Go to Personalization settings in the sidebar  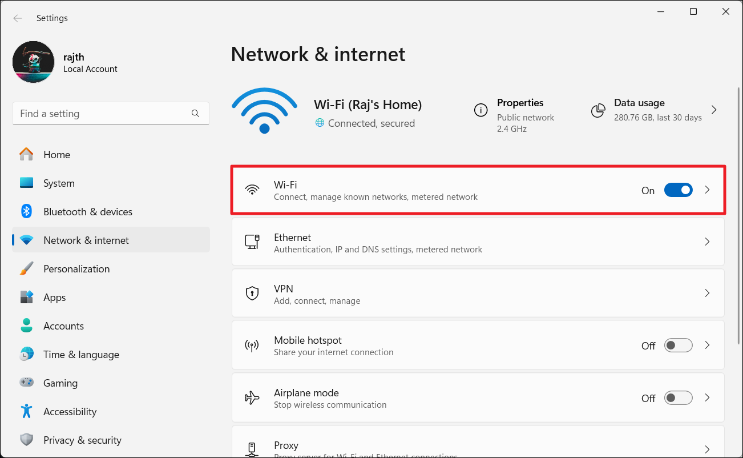[76, 269]
